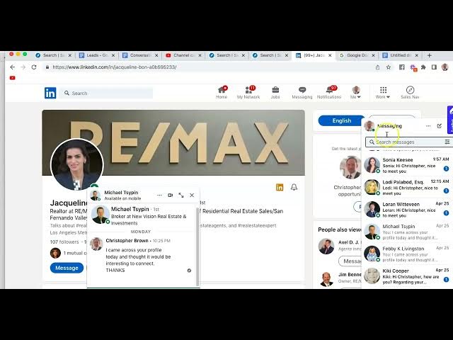
Task: Open the message filter options icon
Action: tap(447, 142)
